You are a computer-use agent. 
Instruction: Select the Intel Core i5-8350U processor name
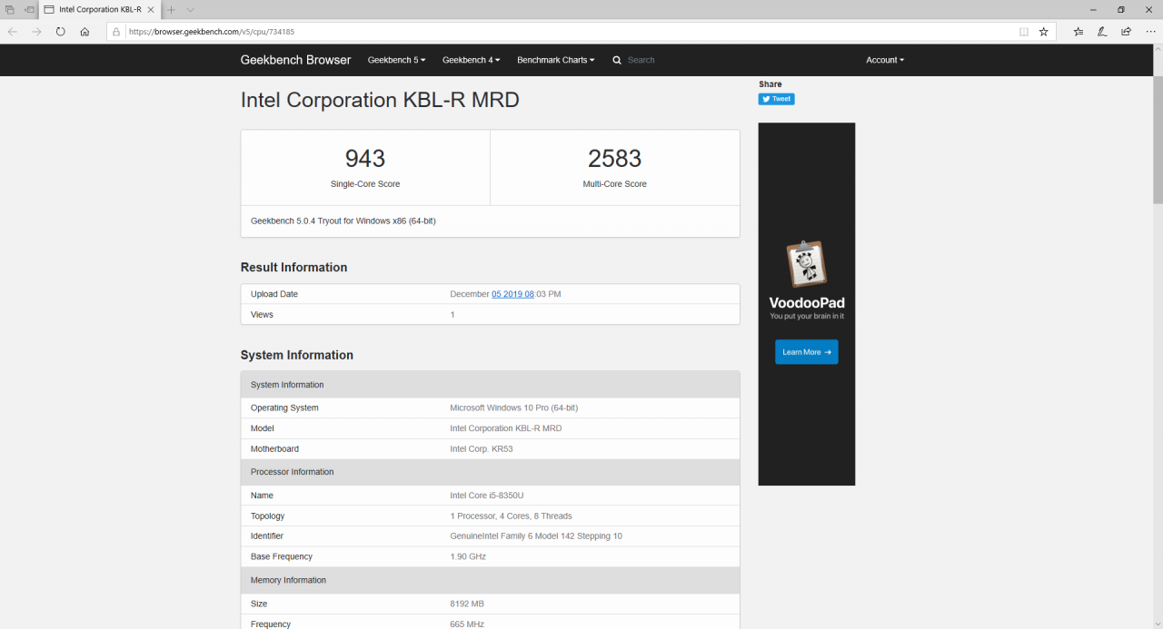pyautogui.click(x=487, y=496)
